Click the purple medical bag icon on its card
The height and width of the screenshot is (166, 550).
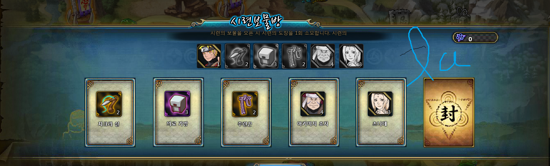pyautogui.click(x=177, y=104)
